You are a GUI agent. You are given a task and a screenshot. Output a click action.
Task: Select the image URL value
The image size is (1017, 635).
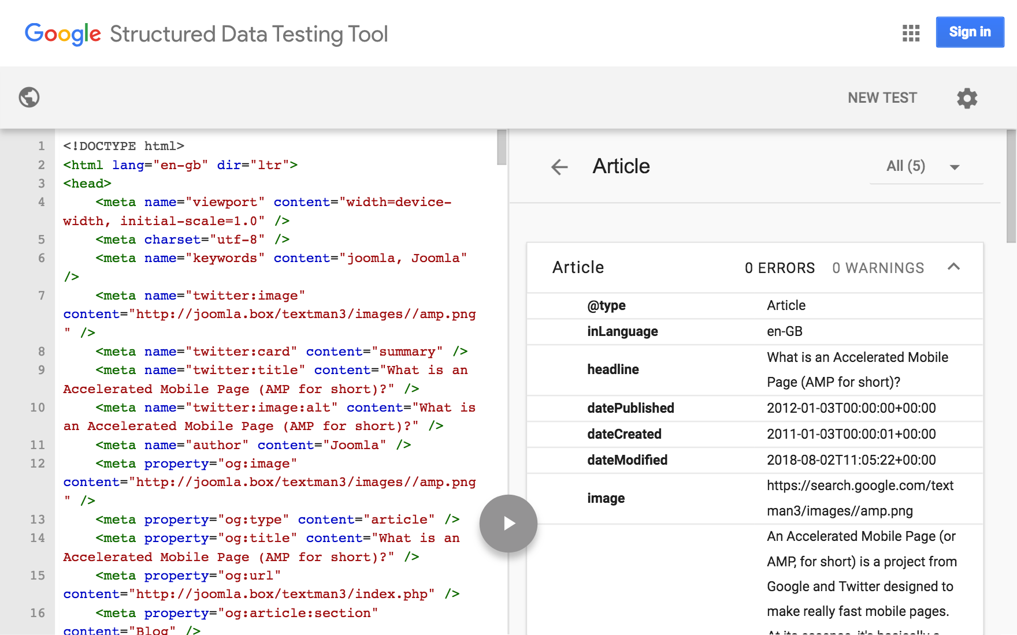[x=859, y=498]
